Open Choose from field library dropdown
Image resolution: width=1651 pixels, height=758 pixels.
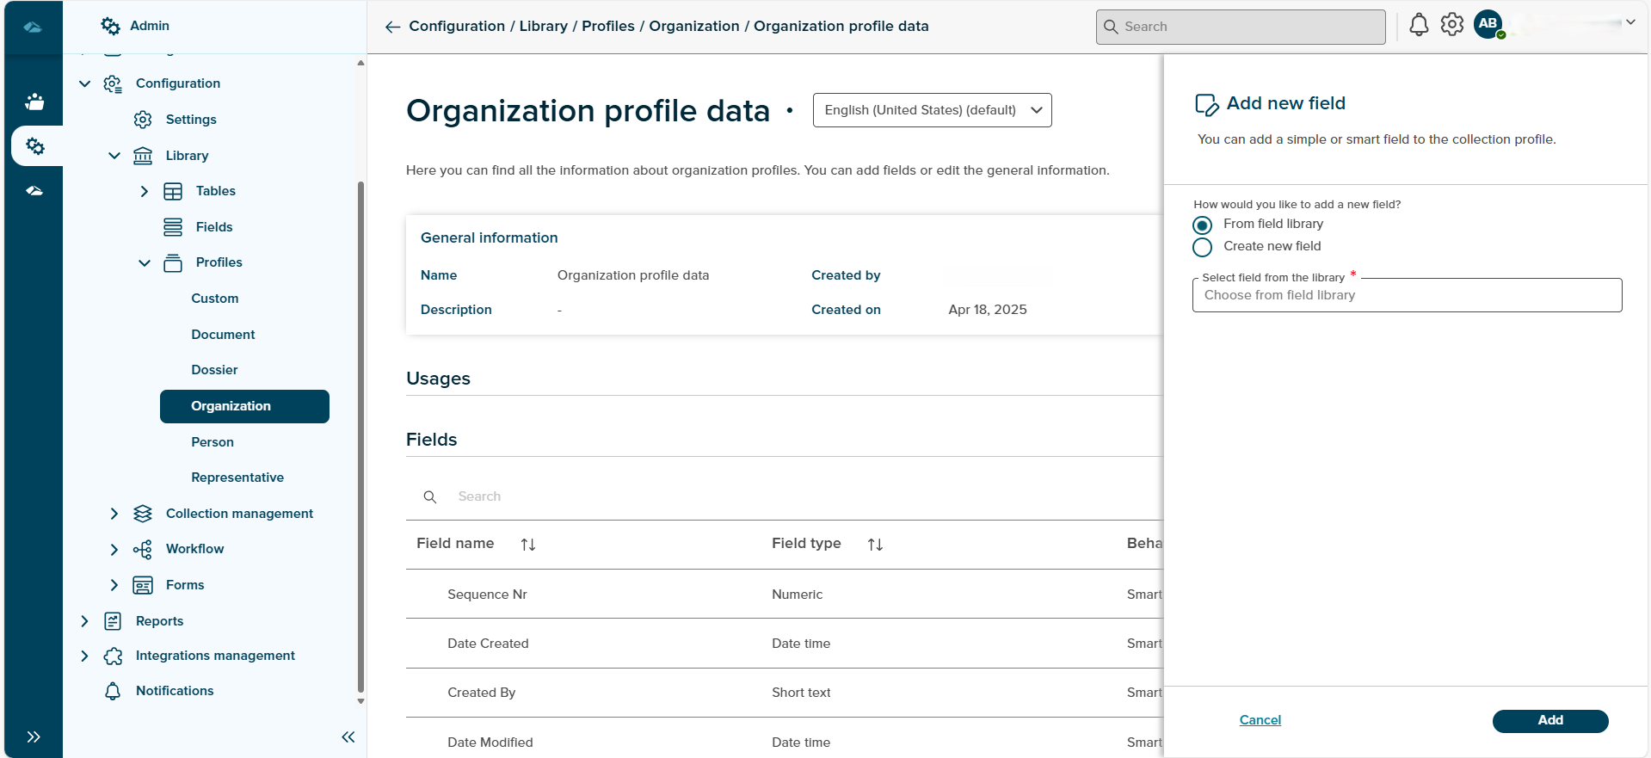click(x=1407, y=295)
